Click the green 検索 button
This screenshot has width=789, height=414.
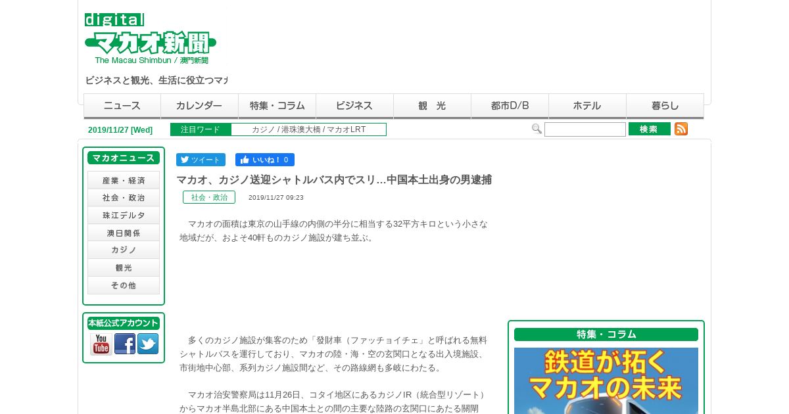(650, 129)
